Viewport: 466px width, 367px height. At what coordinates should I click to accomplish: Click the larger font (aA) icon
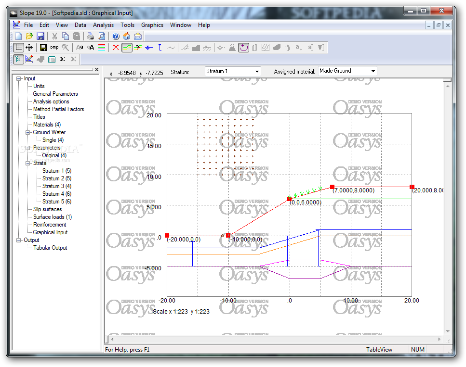91,48
